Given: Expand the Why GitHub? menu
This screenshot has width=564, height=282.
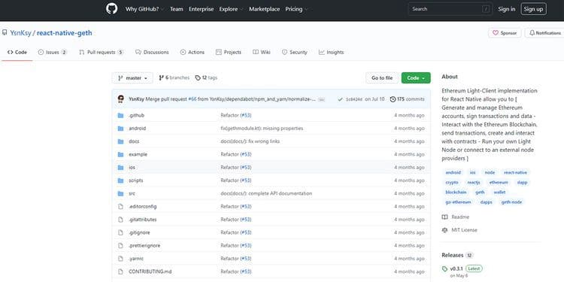Looking at the screenshot, I should [144, 9].
